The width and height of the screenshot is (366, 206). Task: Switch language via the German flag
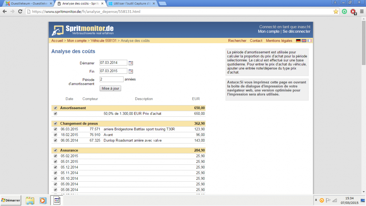298,41
